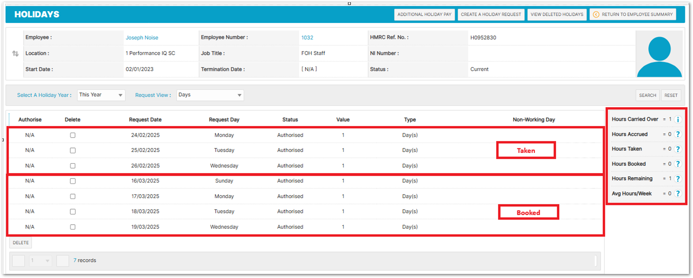Screen dimensions: 693x278
Task: Expand the Request View dropdown showing Days
Action: point(210,95)
